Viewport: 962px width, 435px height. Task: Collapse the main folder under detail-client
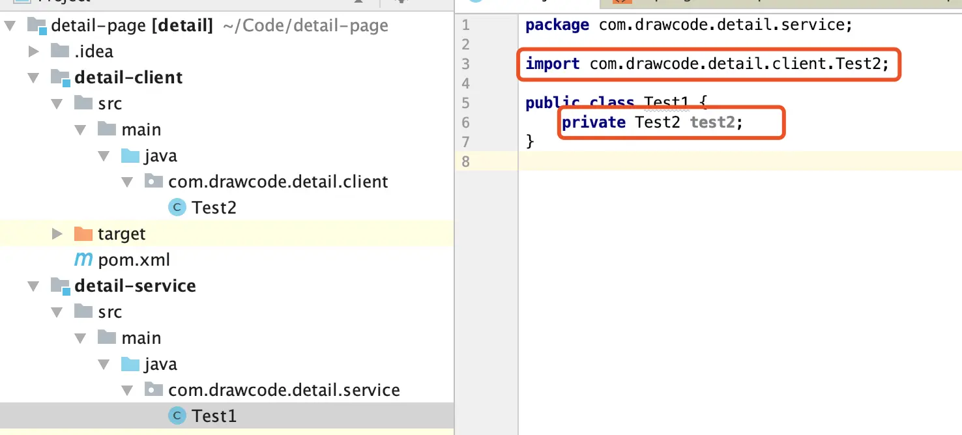81,130
